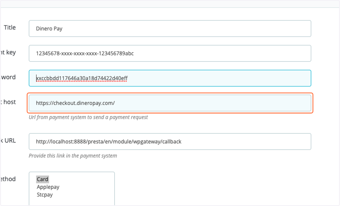Click the Title field containing Dinero Pay
340x206 pixels.
tap(170, 29)
